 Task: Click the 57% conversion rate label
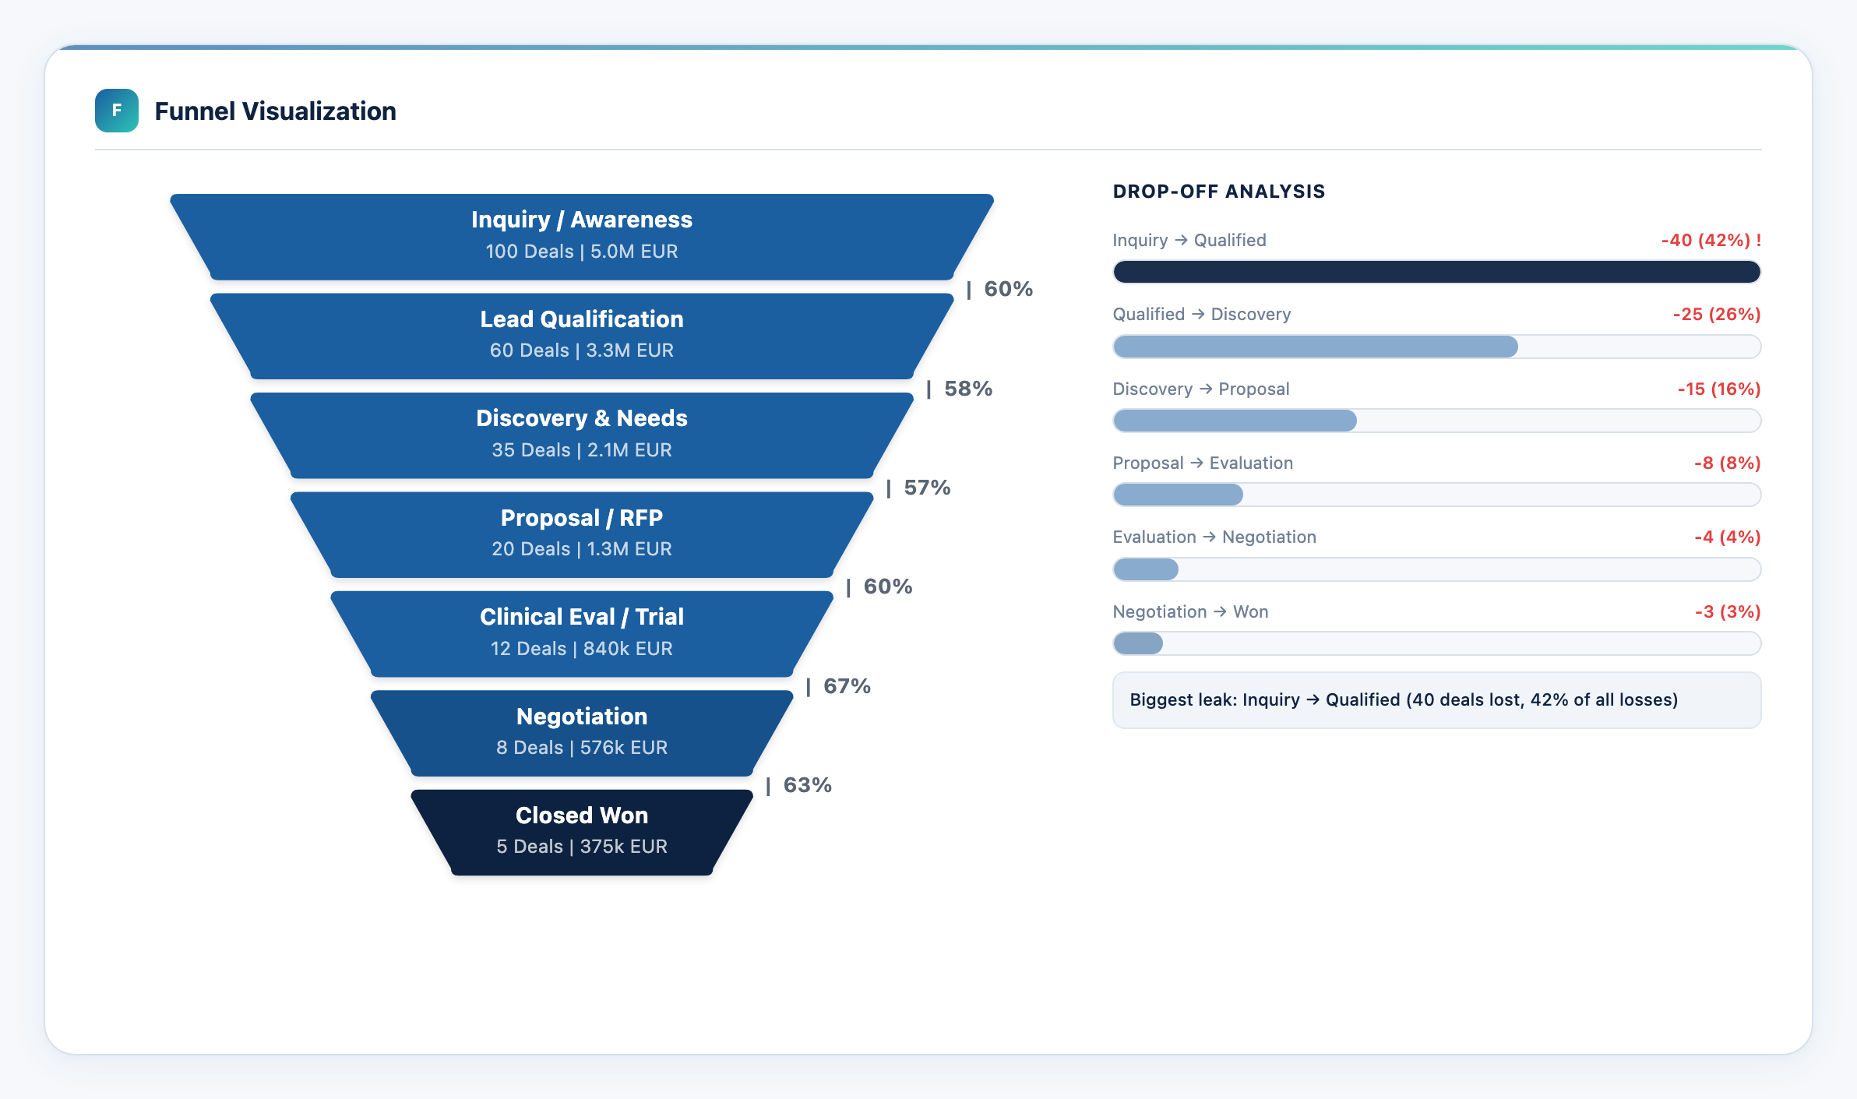coord(927,488)
